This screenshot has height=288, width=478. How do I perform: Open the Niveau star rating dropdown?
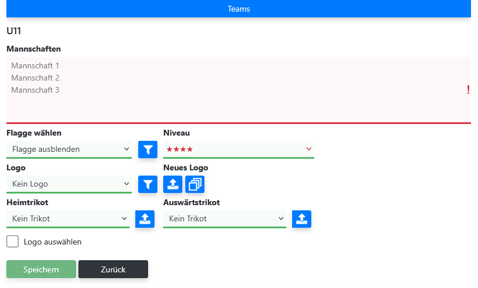click(x=239, y=150)
